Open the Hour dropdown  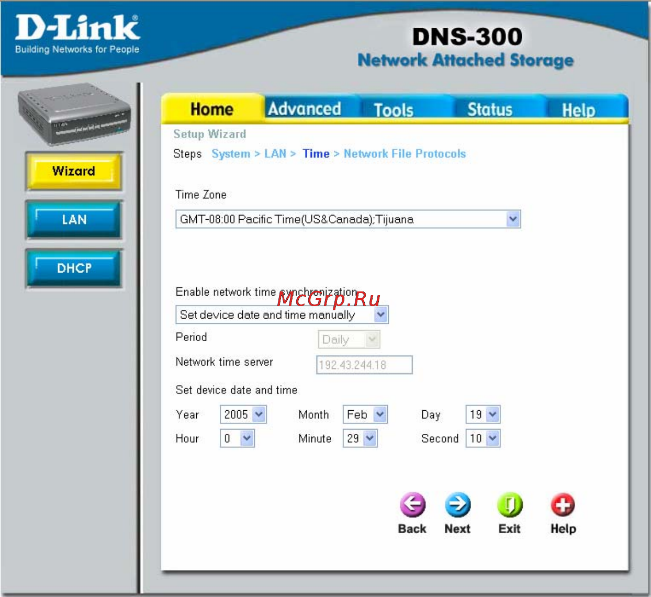click(x=238, y=438)
